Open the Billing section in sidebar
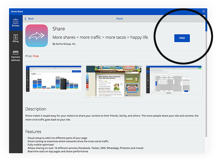The height and width of the screenshot is (159, 221). tap(16, 38)
